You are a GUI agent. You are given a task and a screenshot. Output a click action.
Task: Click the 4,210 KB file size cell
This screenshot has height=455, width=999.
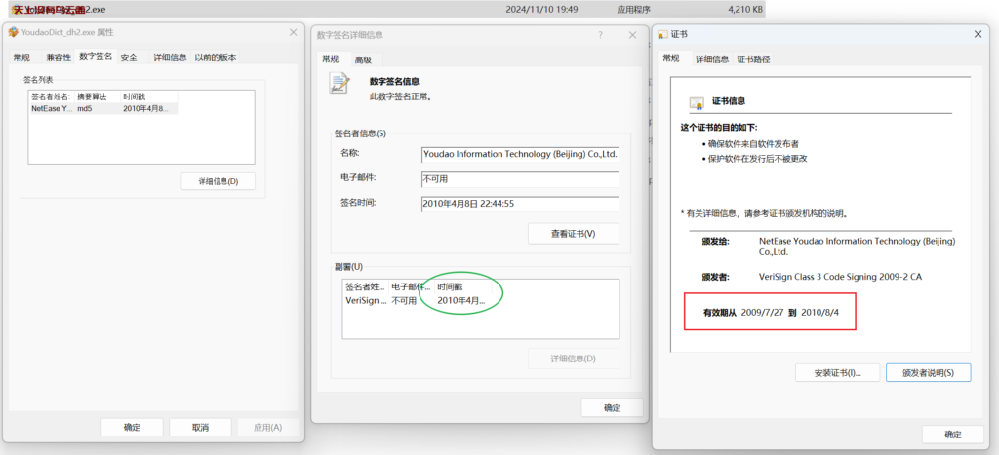(x=744, y=10)
